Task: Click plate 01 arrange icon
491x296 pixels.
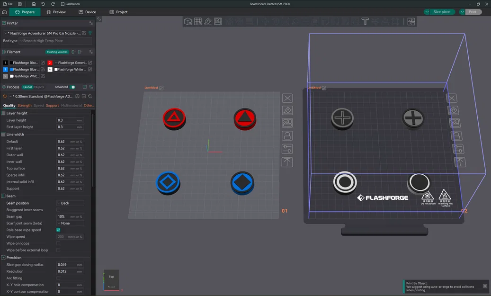Action: pyautogui.click(x=287, y=123)
